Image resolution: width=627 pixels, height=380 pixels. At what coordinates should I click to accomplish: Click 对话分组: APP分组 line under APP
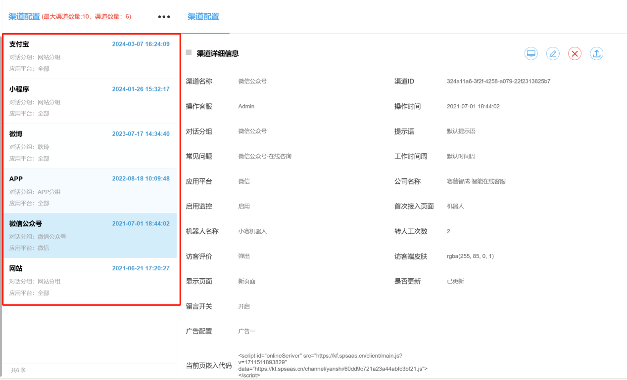(x=35, y=192)
